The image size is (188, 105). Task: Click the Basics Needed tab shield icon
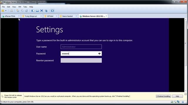61,16
